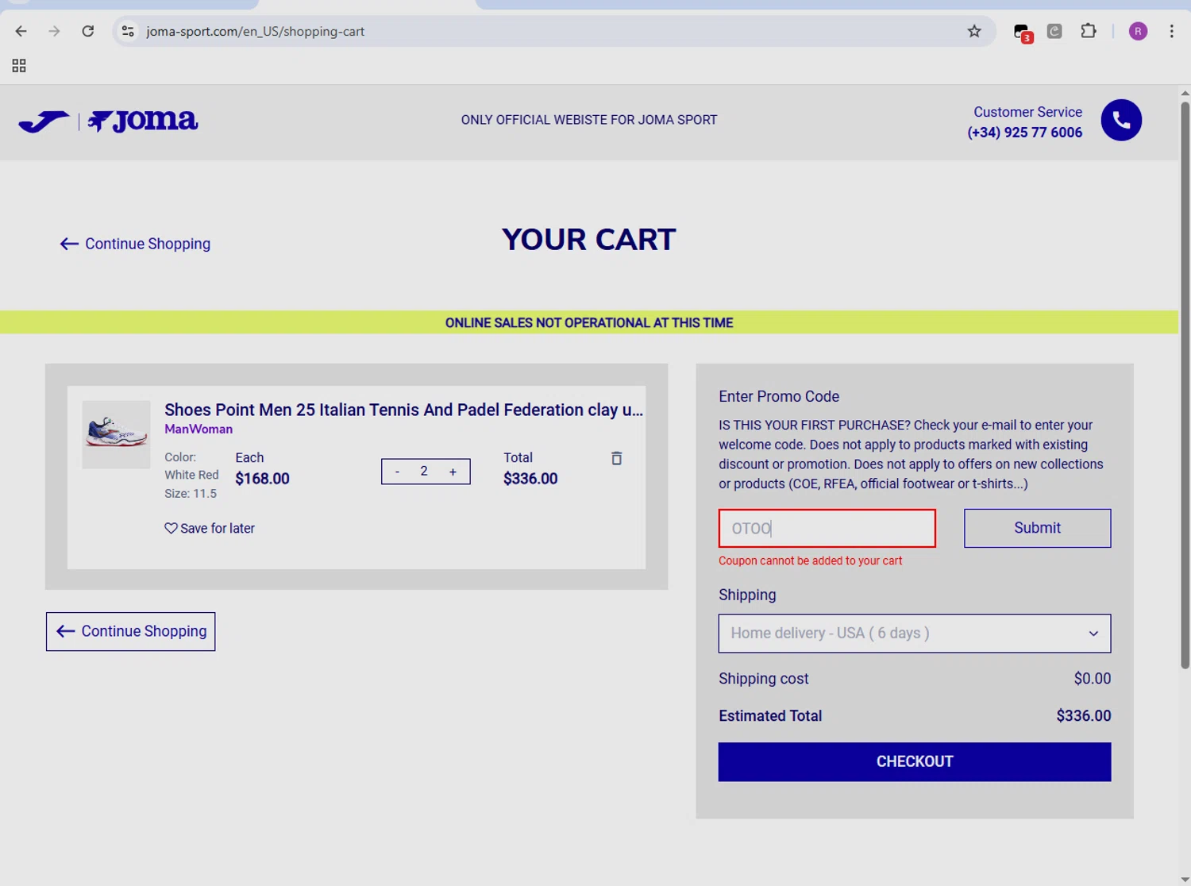
Task: Click the vertical page scrollbar
Action: [1185, 385]
